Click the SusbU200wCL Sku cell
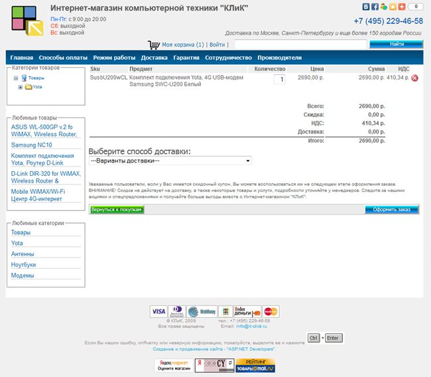431x377 pixels. 109,78
